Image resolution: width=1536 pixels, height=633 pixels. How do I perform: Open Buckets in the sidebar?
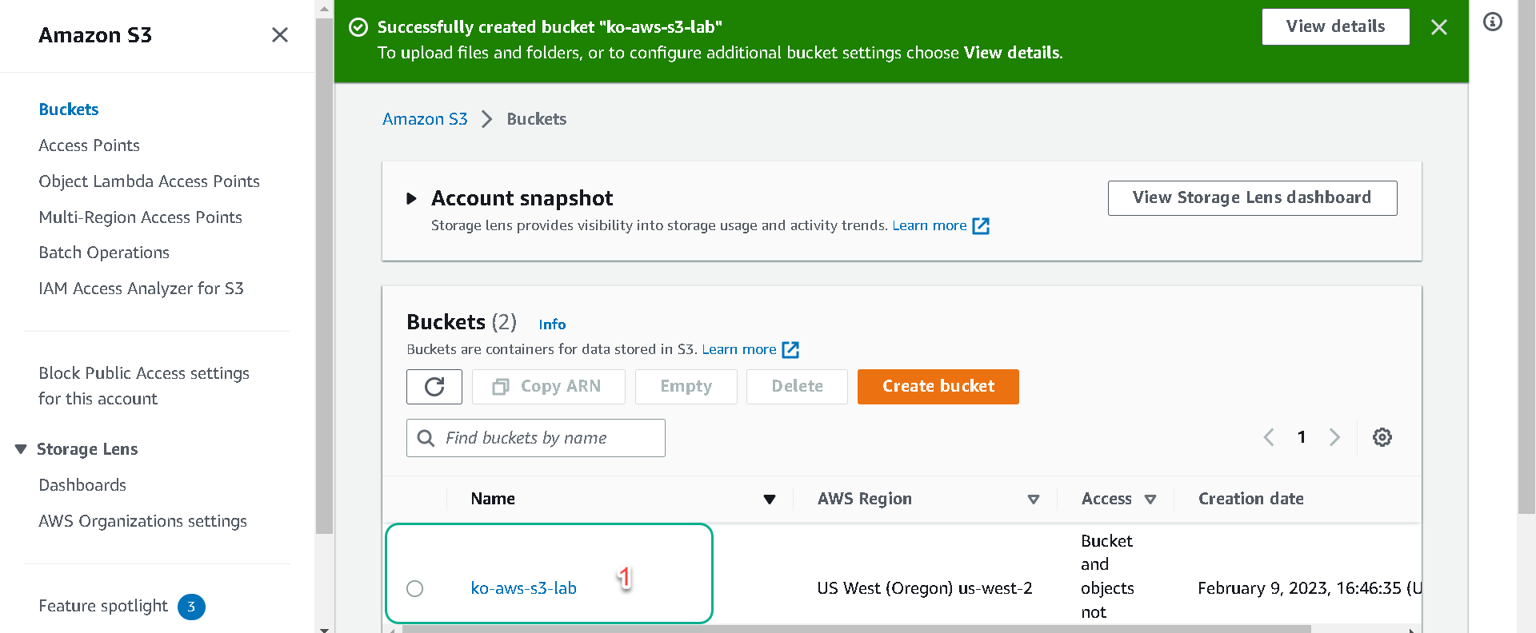69,109
